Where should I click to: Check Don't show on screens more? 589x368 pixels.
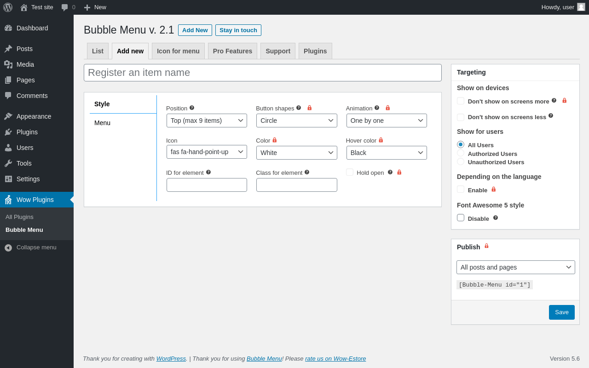point(461,101)
